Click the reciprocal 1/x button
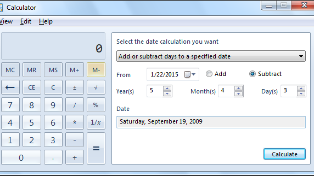Viewport: 314px width, 176px height. (x=96, y=122)
